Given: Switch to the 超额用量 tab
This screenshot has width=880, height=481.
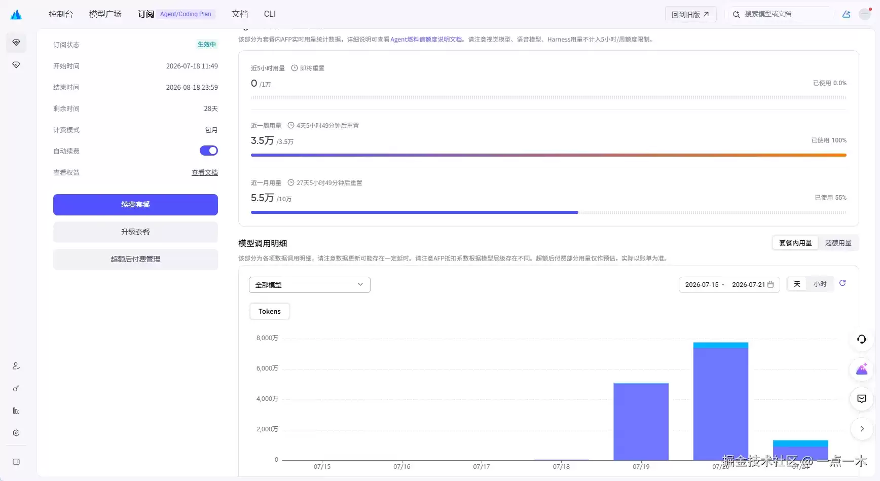Looking at the screenshot, I should [x=838, y=243].
